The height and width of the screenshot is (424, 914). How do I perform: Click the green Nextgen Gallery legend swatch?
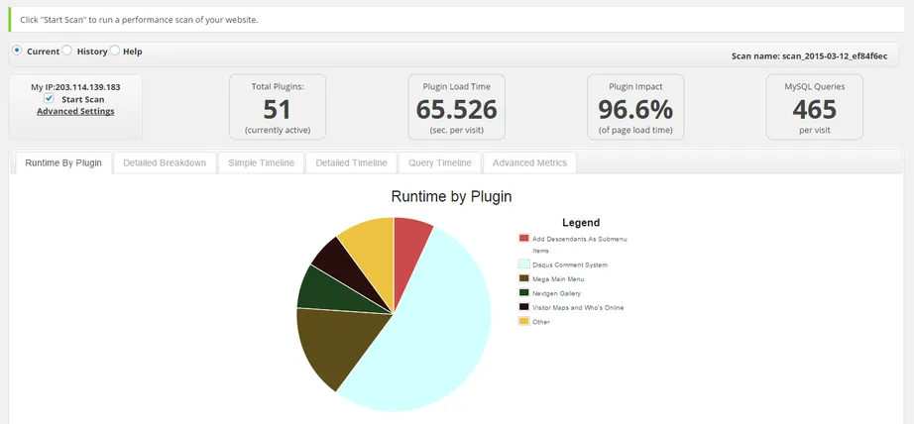[x=523, y=293]
